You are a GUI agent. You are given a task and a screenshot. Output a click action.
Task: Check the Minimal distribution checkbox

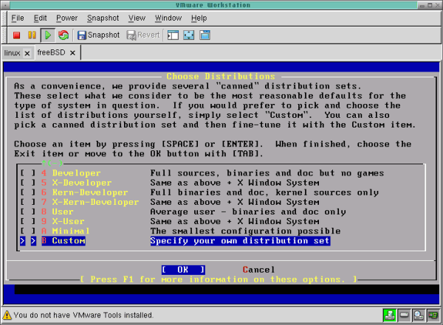pos(28,231)
